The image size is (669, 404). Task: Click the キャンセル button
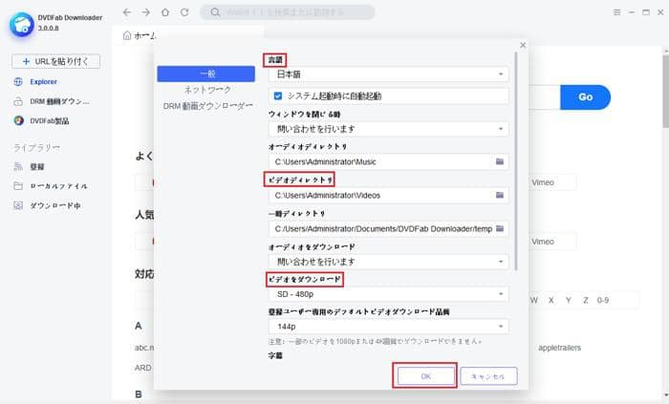pos(488,376)
